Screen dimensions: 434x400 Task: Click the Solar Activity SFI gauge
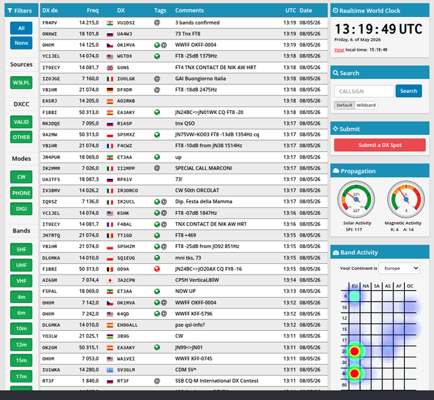pos(356,199)
